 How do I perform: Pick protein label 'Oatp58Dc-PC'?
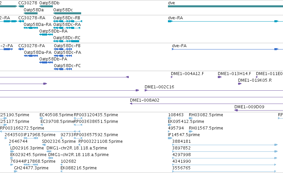tap(67, 66)
